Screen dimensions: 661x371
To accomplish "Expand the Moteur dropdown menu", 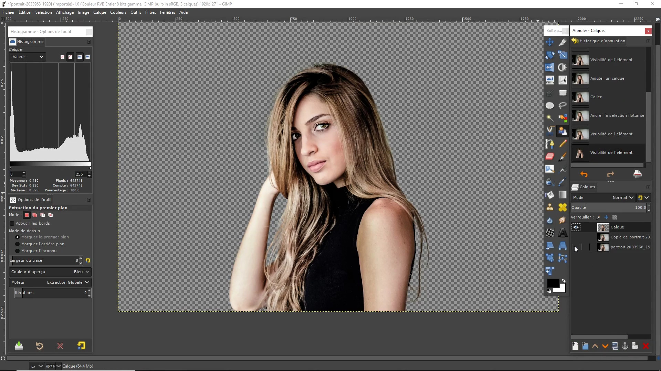I will coord(87,282).
